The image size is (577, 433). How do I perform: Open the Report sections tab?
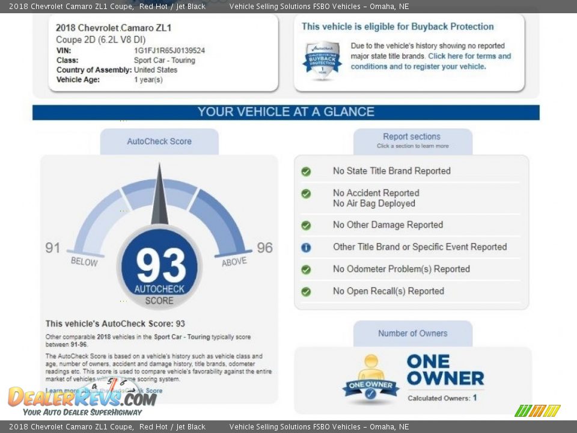[x=412, y=141]
